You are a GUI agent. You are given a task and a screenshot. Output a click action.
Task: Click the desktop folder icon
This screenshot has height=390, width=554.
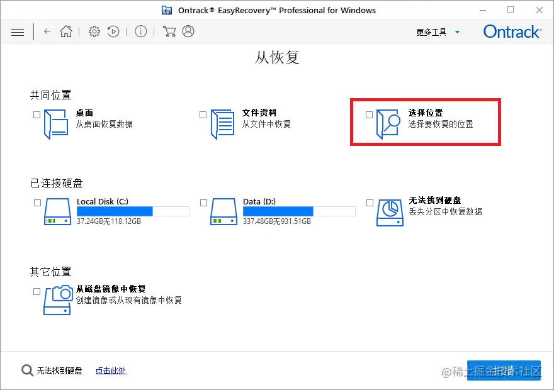[56, 125]
